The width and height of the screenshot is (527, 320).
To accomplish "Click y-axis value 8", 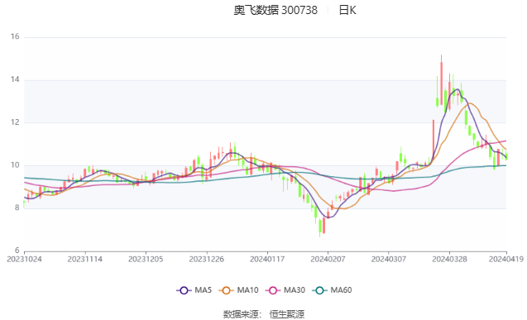I will (17, 208).
